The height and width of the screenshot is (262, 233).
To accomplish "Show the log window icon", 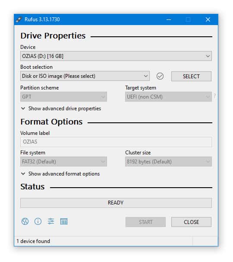I will [64, 221].
